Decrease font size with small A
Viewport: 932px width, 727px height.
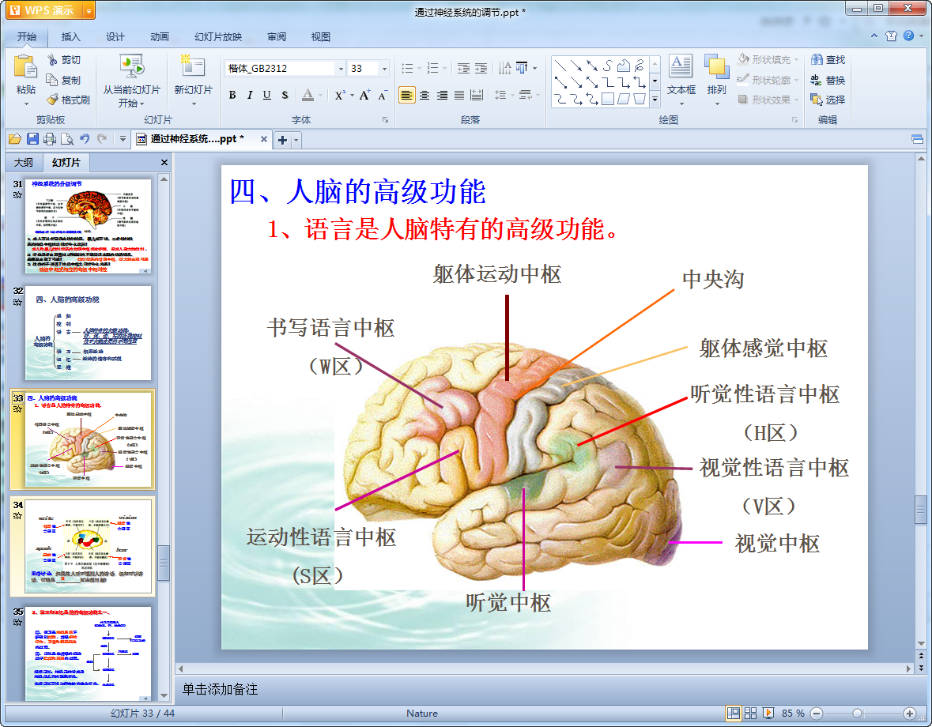click(382, 95)
